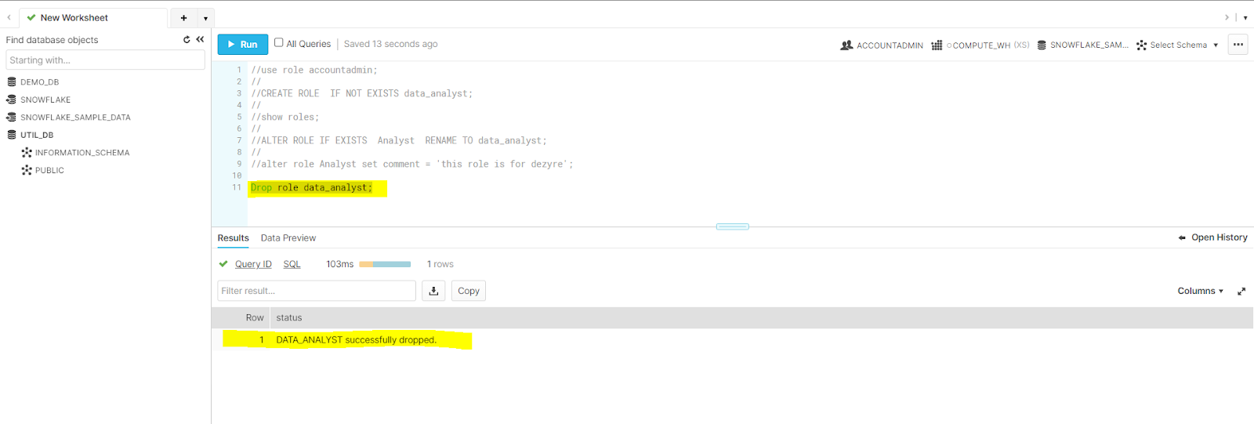The image size is (1254, 424).
Task: Run the selected query
Action: click(x=242, y=45)
